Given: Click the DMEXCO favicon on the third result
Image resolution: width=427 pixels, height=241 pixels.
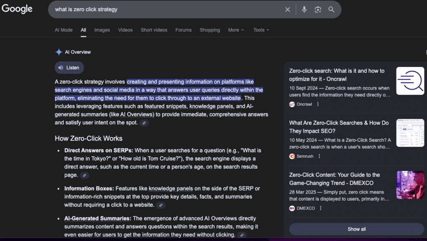Looking at the screenshot, I should (x=291, y=208).
